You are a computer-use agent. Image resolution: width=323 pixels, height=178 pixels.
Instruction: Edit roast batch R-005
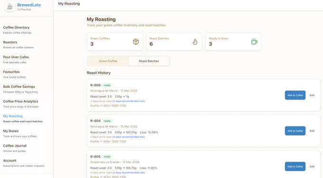(312, 167)
